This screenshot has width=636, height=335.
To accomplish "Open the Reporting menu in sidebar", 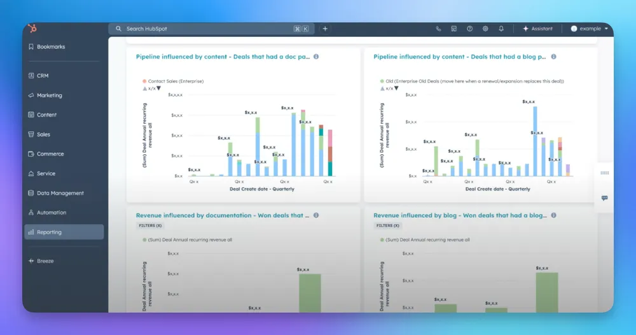I will [64, 232].
